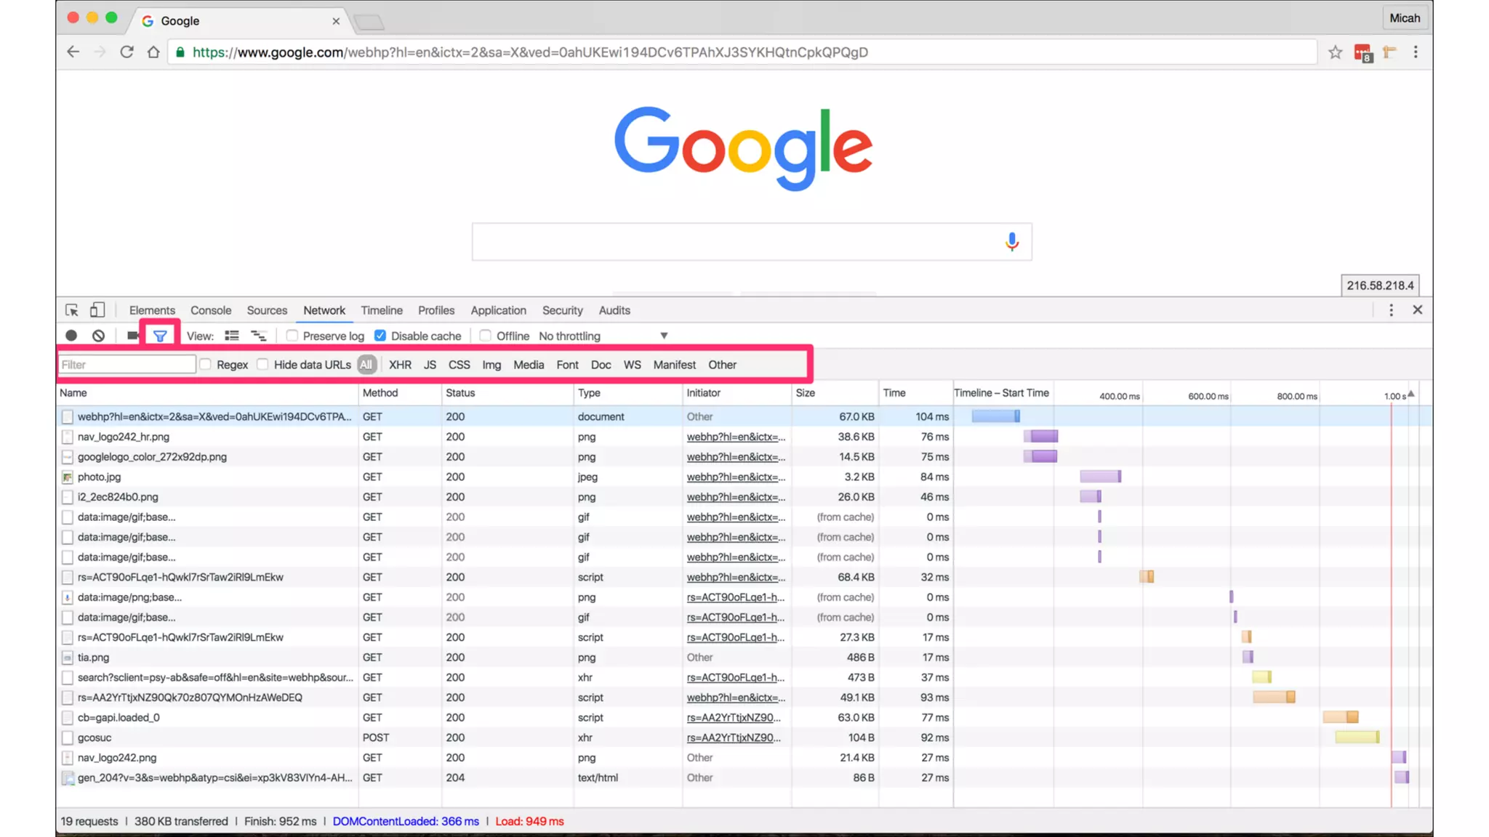Open DevTools three-dot customize menu
Viewport: 1489px width, 837px height.
coord(1391,310)
